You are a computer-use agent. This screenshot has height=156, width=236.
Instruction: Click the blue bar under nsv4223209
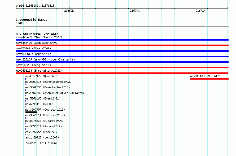[122, 62]
